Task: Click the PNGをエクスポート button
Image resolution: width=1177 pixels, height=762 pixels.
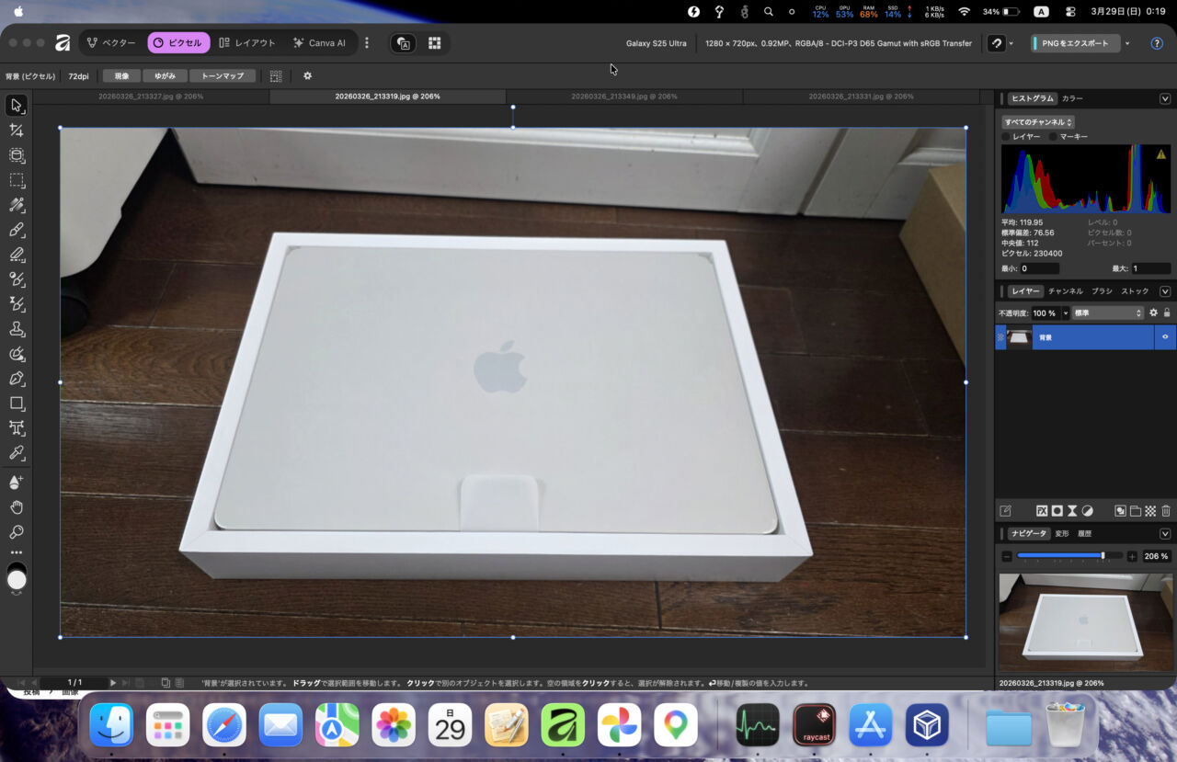Action: coord(1074,43)
